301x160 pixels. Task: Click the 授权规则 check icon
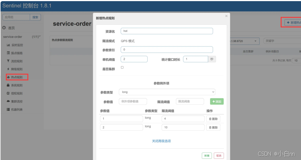click(8, 93)
